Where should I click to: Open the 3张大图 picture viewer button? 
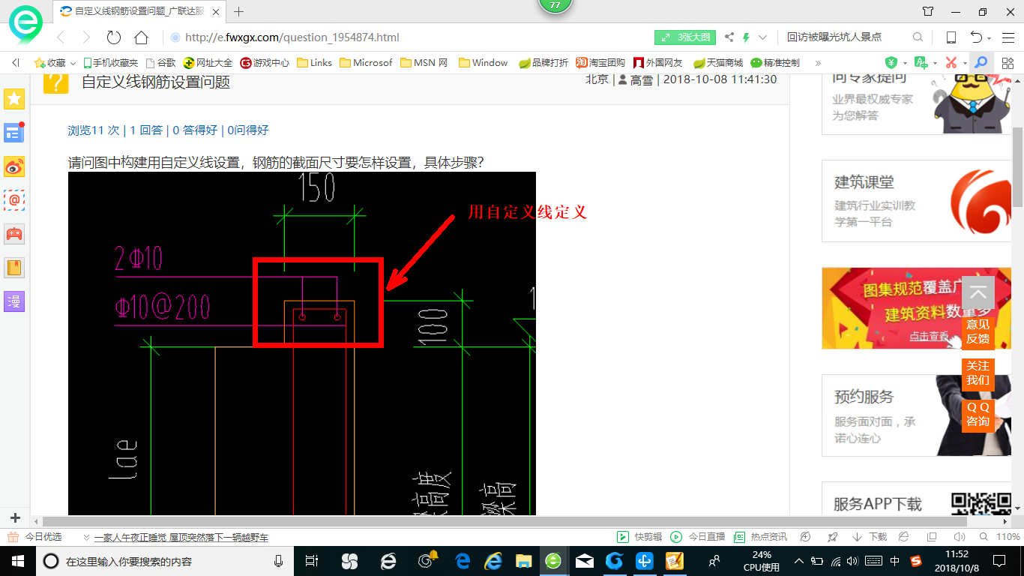click(685, 37)
